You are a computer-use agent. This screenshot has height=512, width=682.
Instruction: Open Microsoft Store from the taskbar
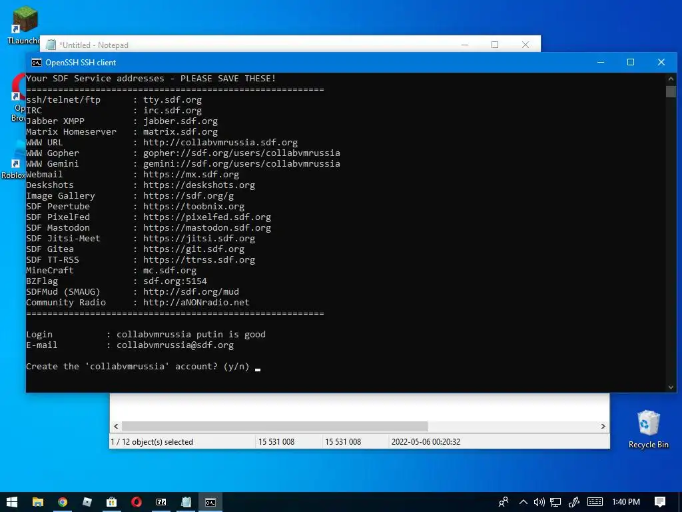coord(112,502)
